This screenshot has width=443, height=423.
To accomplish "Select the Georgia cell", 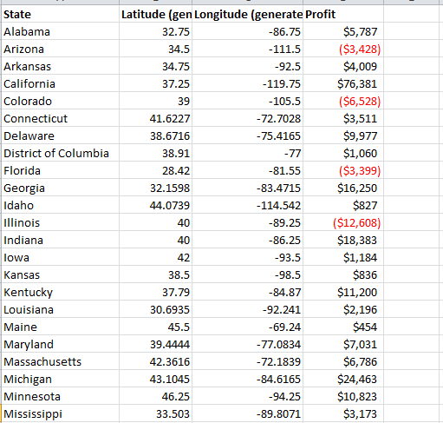I will [x=60, y=188].
